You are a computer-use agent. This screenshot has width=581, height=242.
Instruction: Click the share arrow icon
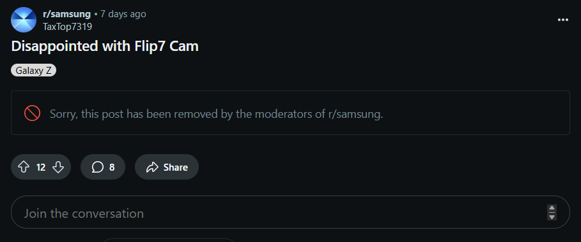[152, 167]
